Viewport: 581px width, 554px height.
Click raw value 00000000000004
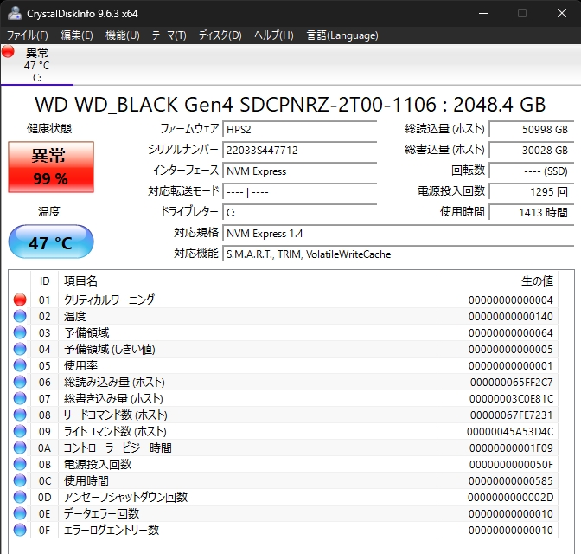point(511,300)
